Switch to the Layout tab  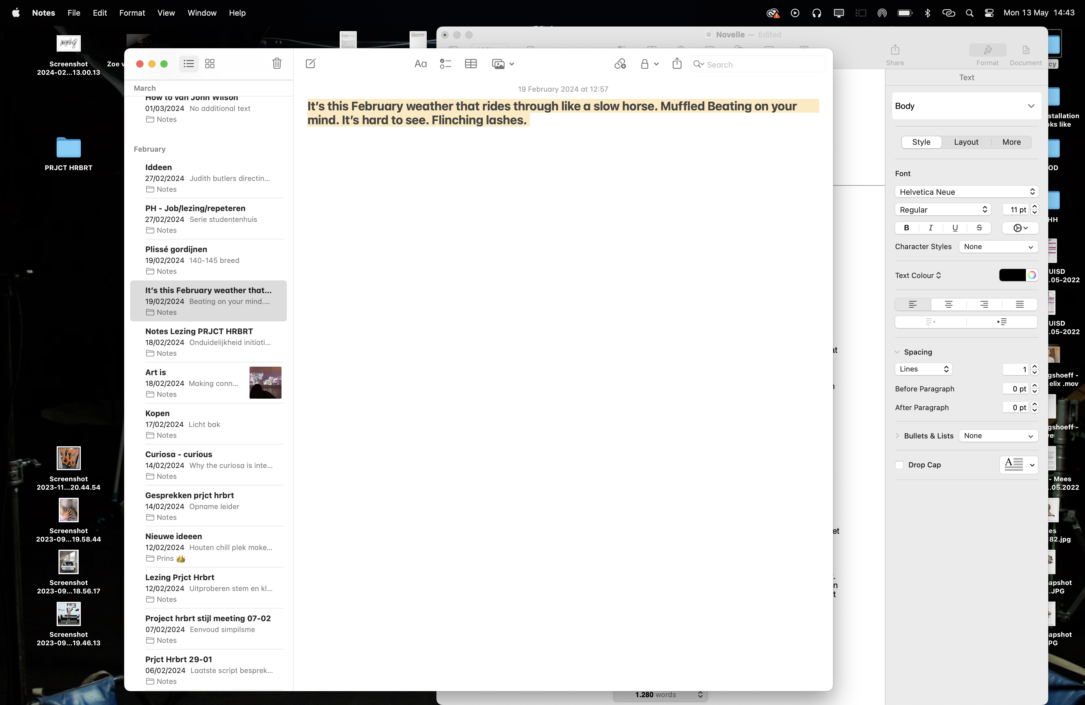[x=966, y=142]
